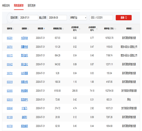This screenshot has width=142, height=131.
Task: Open stock code 603726 link
Action: coord(10,126)
